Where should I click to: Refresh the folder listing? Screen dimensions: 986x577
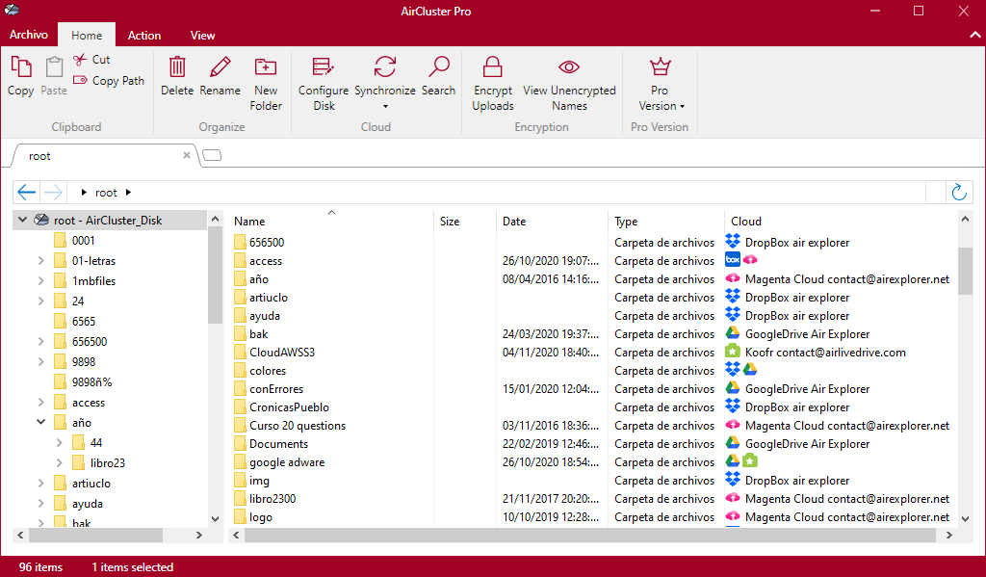(959, 192)
